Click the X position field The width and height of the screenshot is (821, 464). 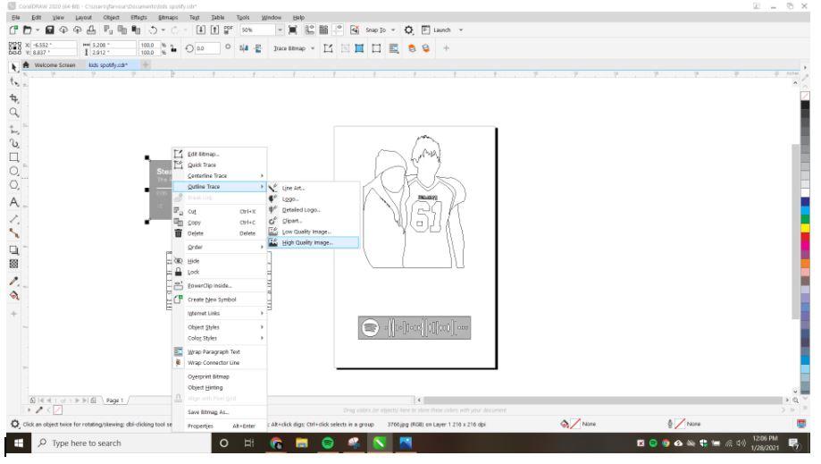pos(54,45)
